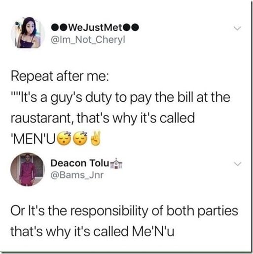Click the WeJustMet display name
This screenshot has height=254, width=253.
click(x=95, y=27)
